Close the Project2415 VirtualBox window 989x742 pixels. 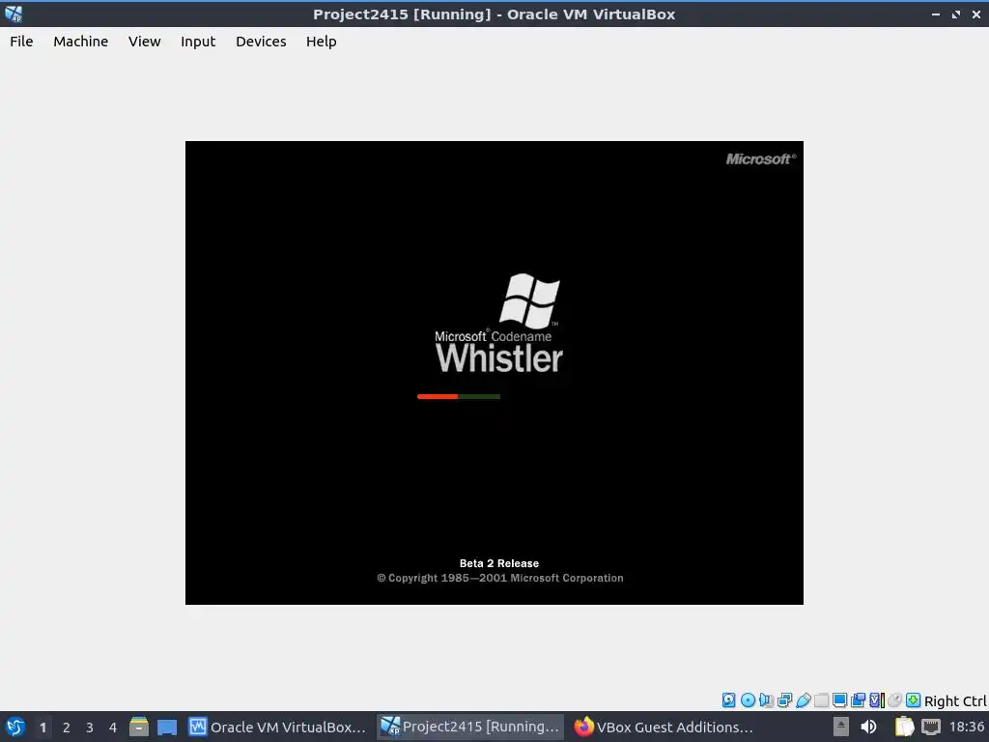pyautogui.click(x=975, y=14)
